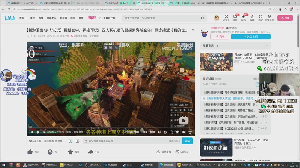Favorite the video with star icon
This screenshot has height=168, width=300.
coord(70,152)
